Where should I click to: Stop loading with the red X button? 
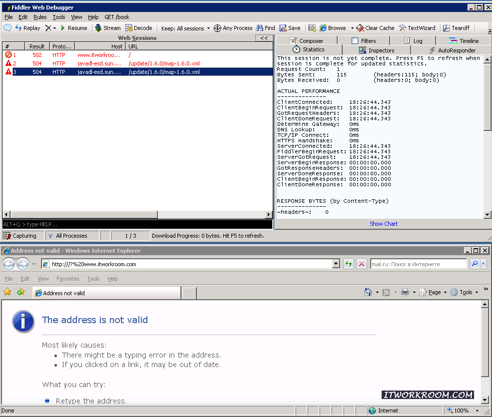click(362, 264)
